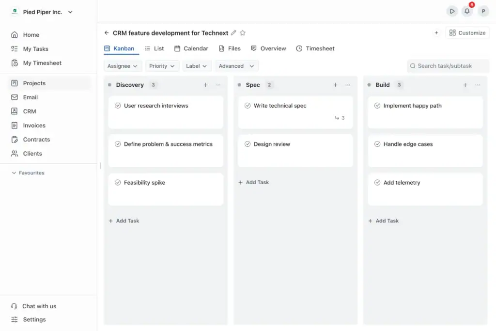Open the notifications bell

pos(467,12)
